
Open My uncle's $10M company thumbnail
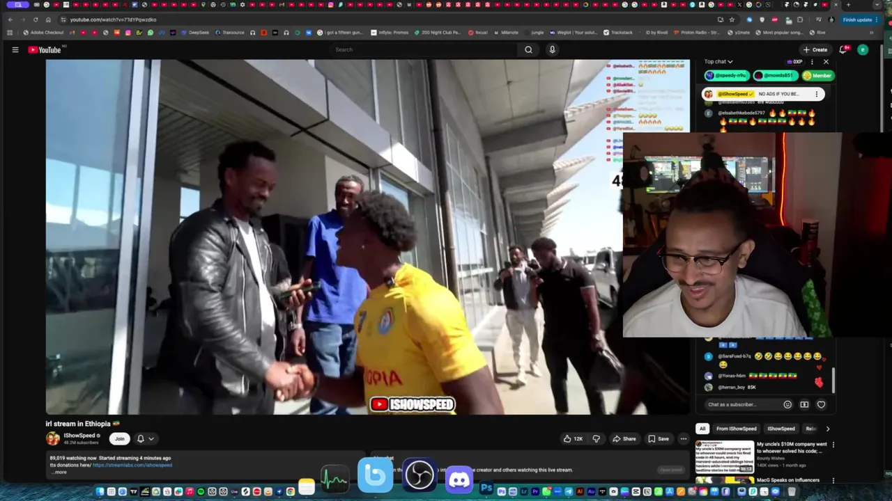(x=725, y=457)
